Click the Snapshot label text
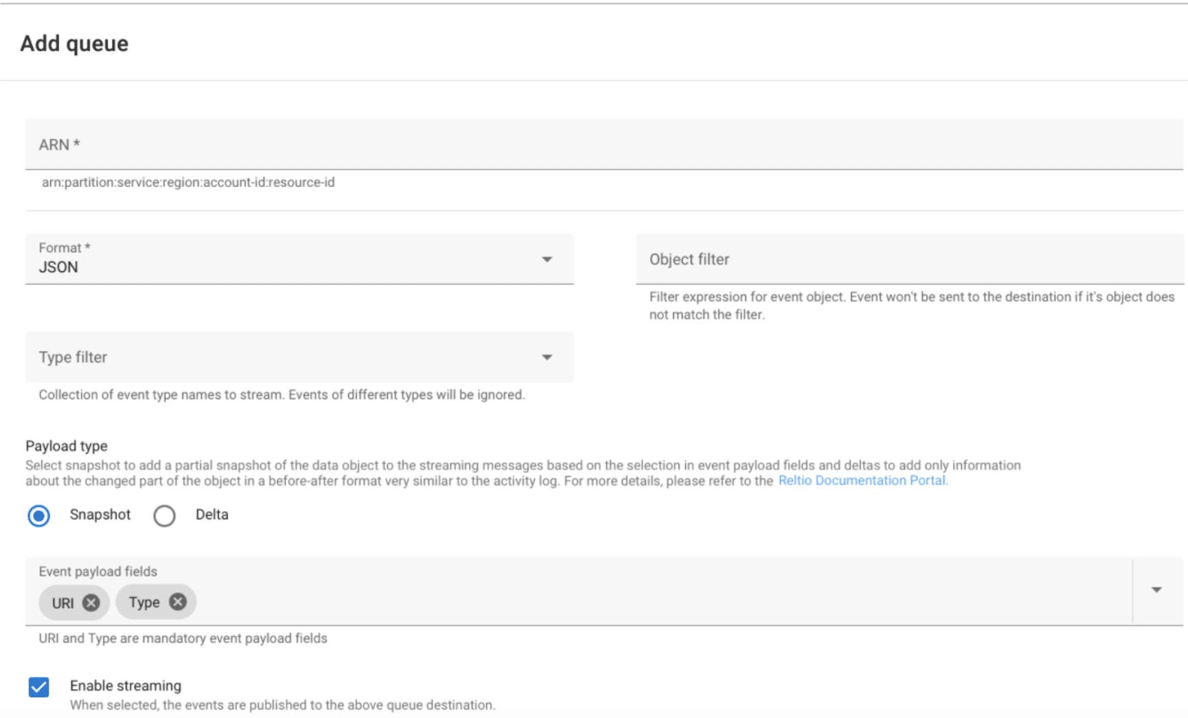Image resolution: width=1188 pixels, height=718 pixels. coord(100,515)
